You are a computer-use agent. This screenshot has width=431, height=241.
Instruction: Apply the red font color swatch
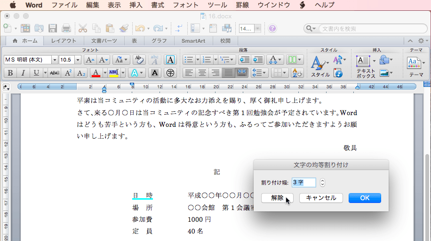[96, 73]
